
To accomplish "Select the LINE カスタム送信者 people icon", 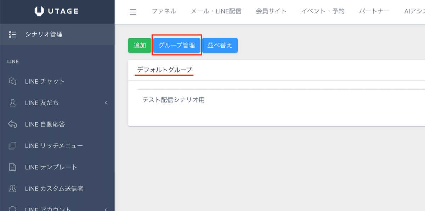I will tap(13, 188).
